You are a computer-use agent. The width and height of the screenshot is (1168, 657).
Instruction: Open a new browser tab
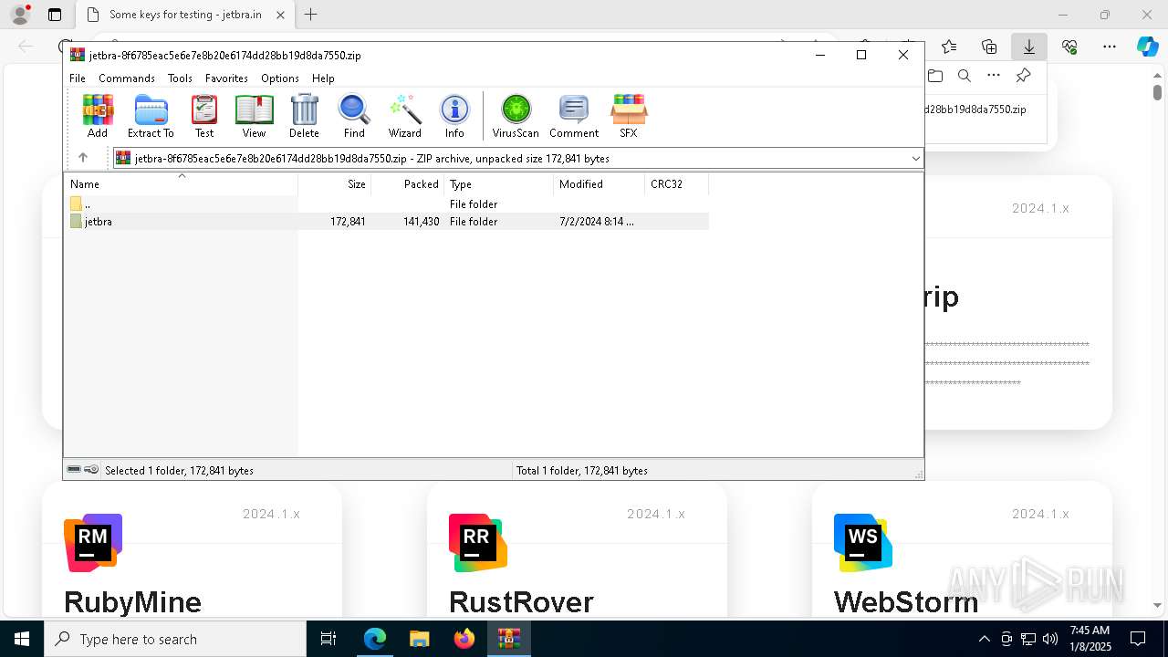click(311, 15)
